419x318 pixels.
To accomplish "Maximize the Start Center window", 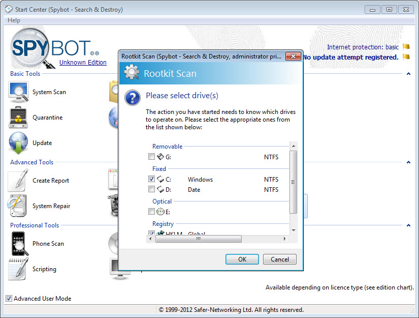I will pos(389,10).
